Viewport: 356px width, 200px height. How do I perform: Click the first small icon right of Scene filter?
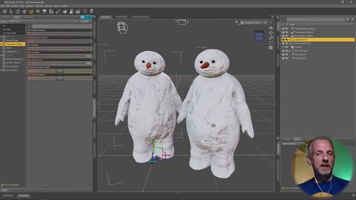tap(348, 20)
